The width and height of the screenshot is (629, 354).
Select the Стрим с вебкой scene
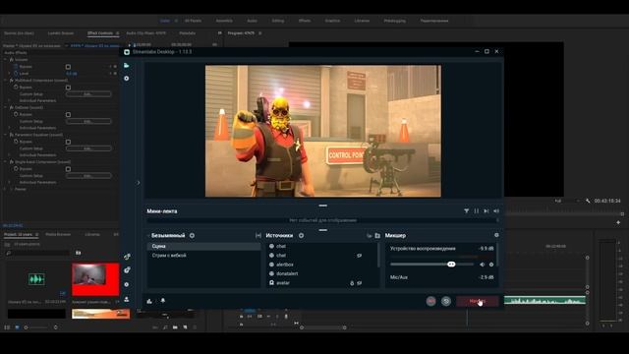(203, 256)
